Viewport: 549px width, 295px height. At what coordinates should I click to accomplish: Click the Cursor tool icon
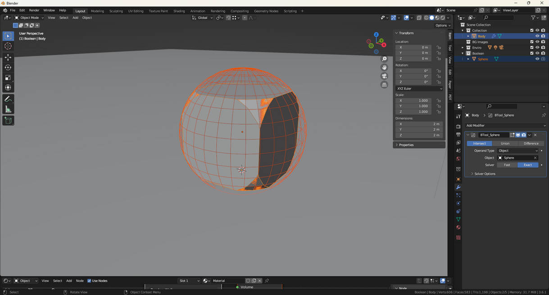pos(8,46)
